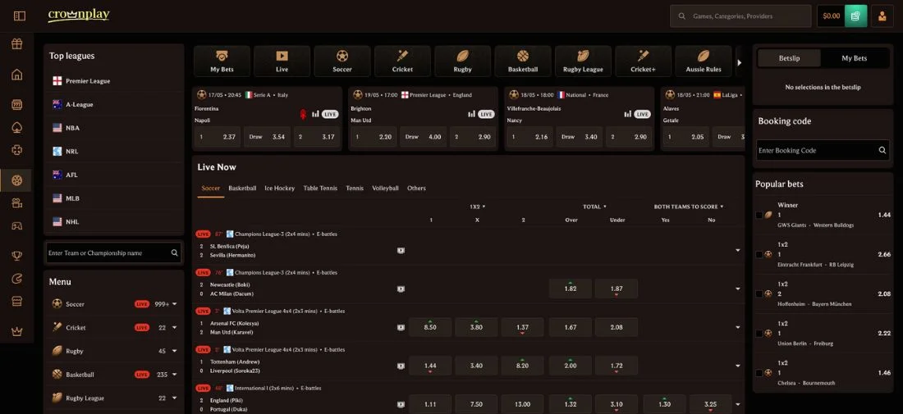
Task: Open the Others live tab
Action: (x=416, y=188)
